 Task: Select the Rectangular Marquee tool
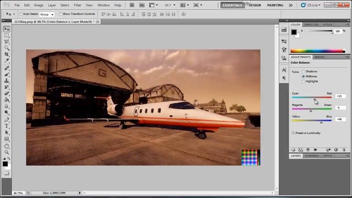[x=7, y=35]
